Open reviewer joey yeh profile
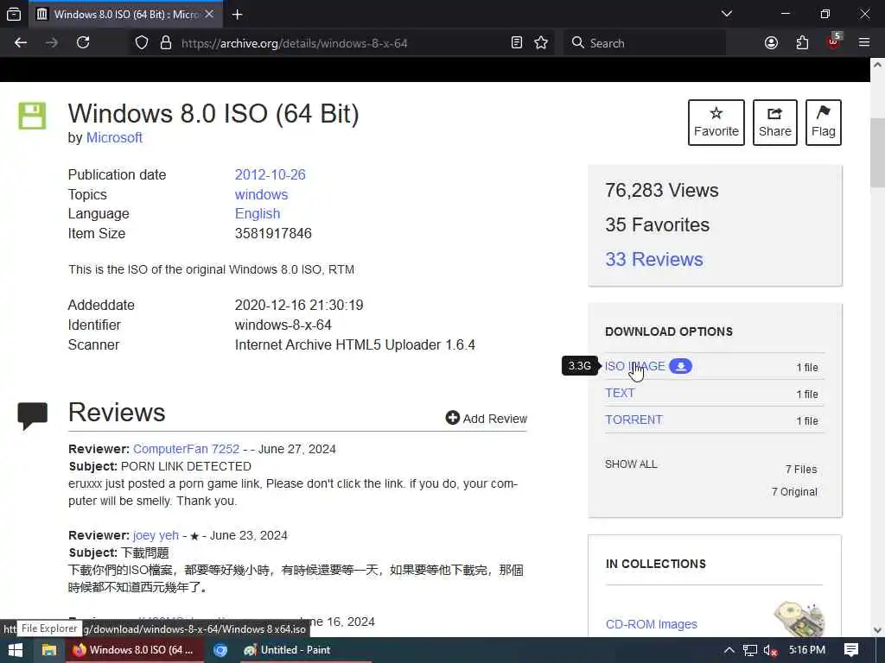This screenshot has height=663, width=885. coord(156,535)
